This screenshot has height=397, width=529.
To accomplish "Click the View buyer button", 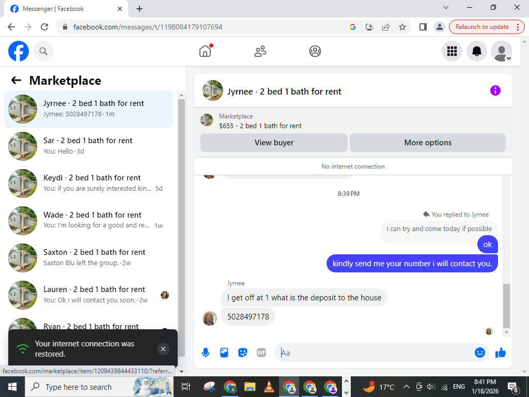I will tap(274, 143).
